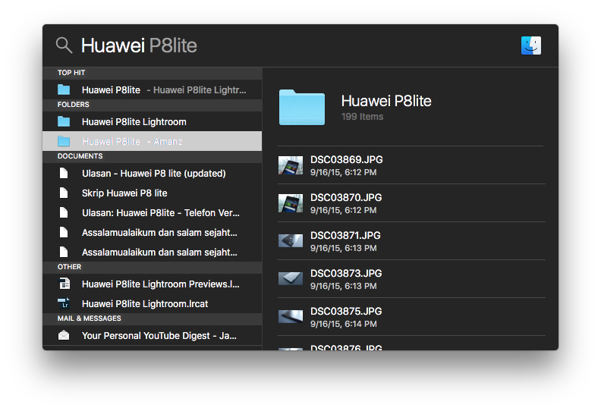Click the DSC03870.JPG file name
The image size is (601, 411).
(x=346, y=198)
